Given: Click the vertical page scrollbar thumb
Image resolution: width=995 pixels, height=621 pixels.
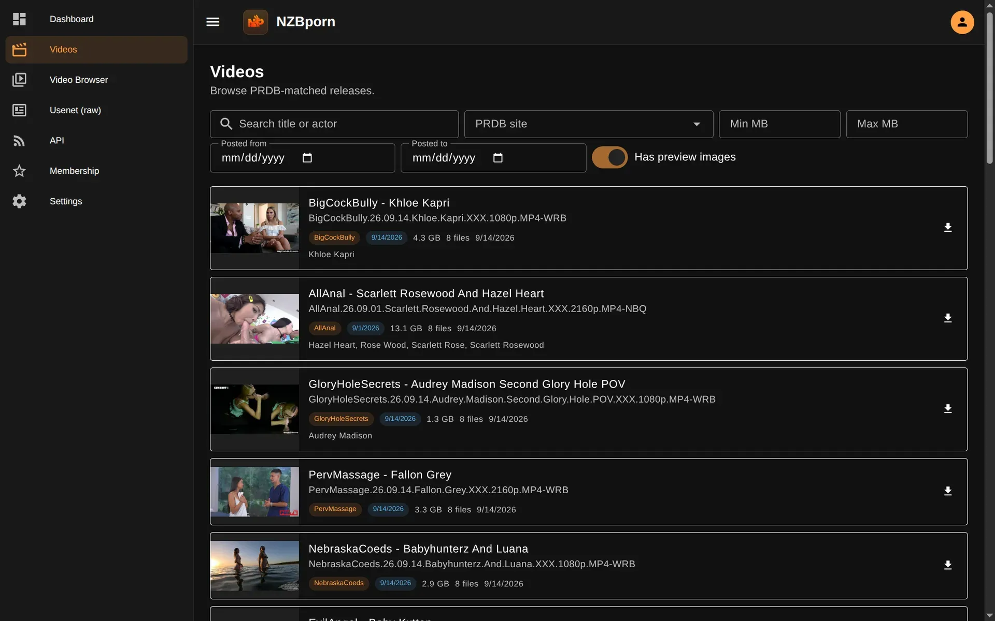Looking at the screenshot, I should (x=989, y=88).
